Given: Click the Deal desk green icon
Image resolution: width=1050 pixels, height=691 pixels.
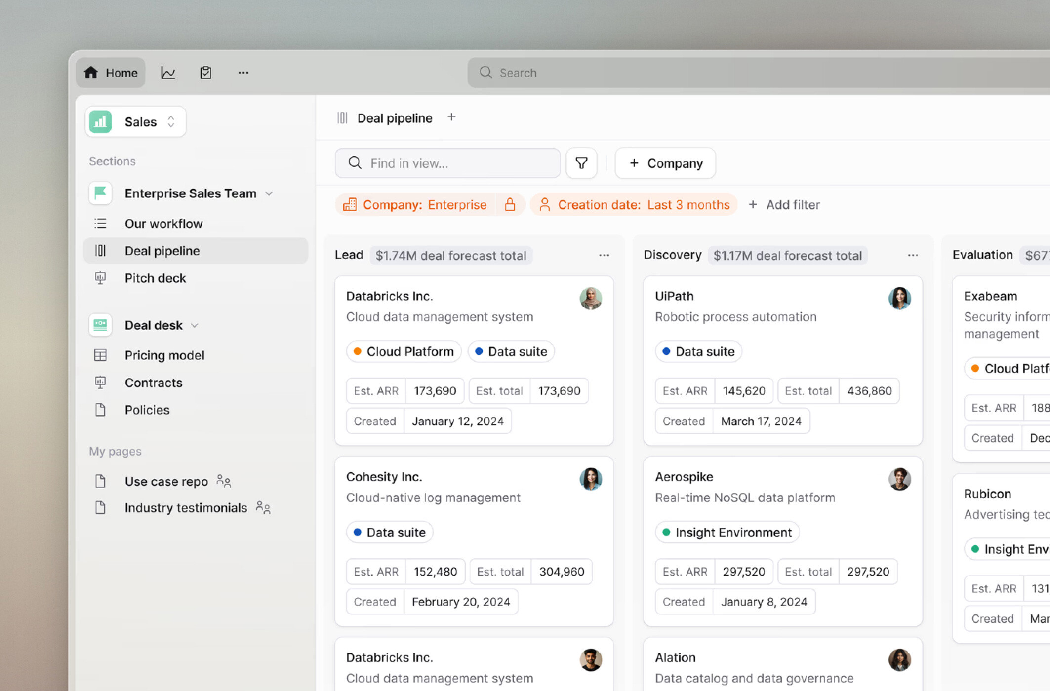Looking at the screenshot, I should (100, 325).
